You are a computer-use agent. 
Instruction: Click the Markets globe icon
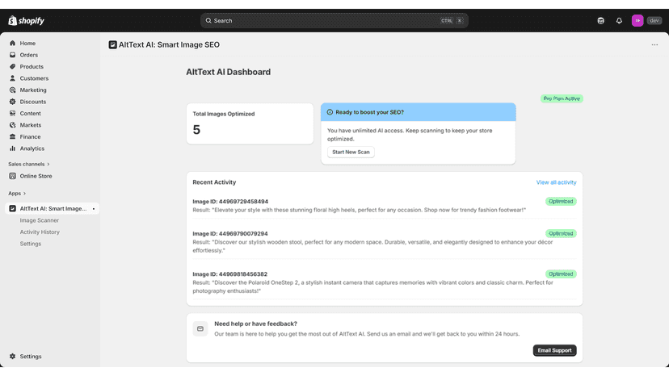12,125
